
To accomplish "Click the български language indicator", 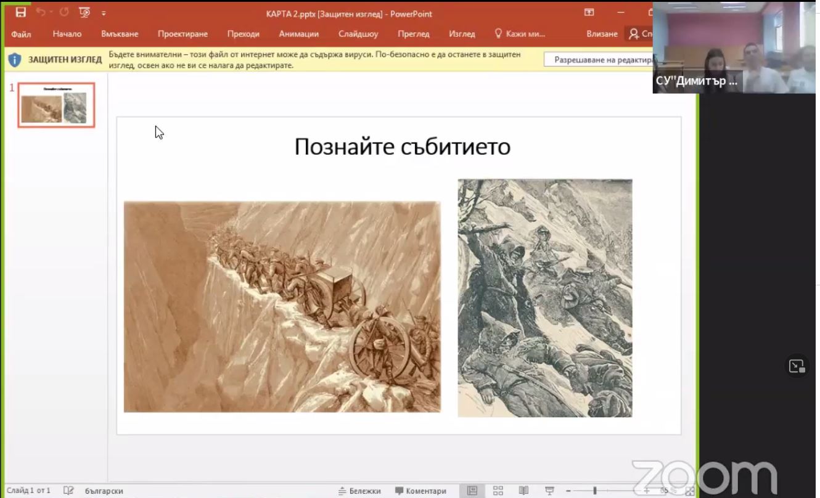I will [104, 491].
